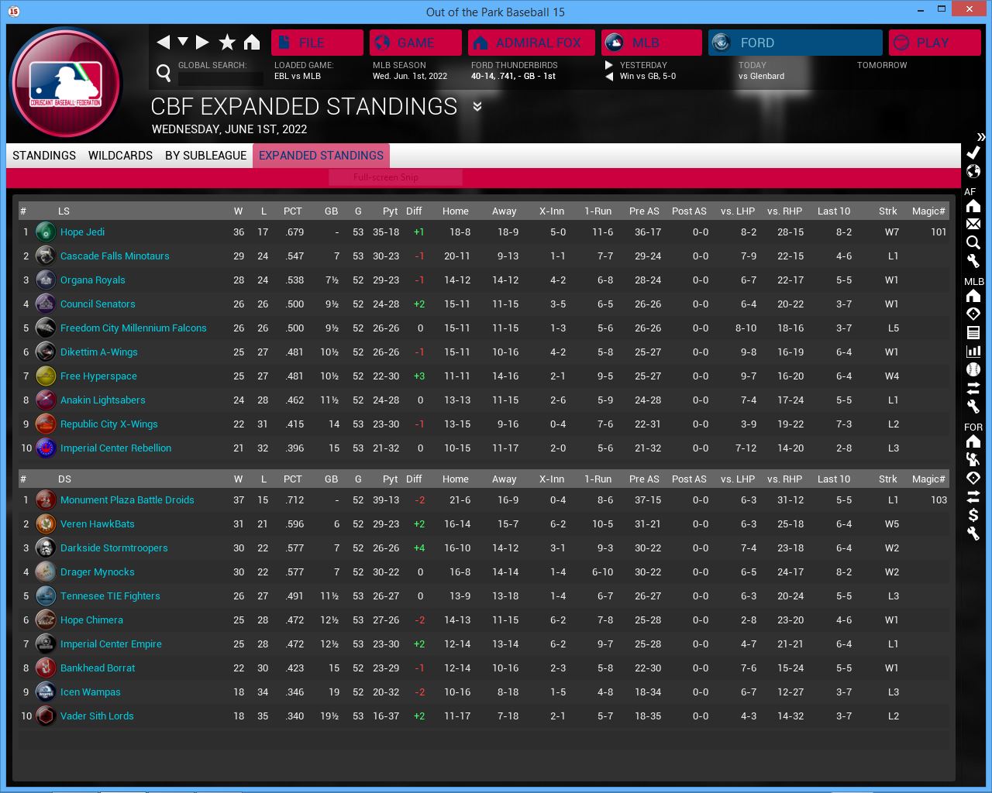Image resolution: width=992 pixels, height=793 pixels.
Task: Open navigation history dropdown triangle
Action: 183,42
